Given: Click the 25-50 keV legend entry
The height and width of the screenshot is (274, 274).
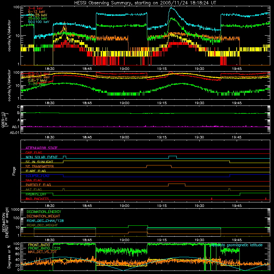Looking at the screenshot, I should point(37,18).
